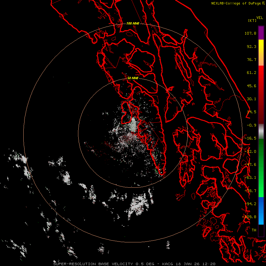This screenshot has height=266, width=266.
Task: Select the -78.7 velocity scale value
Action: (x=250, y=191)
